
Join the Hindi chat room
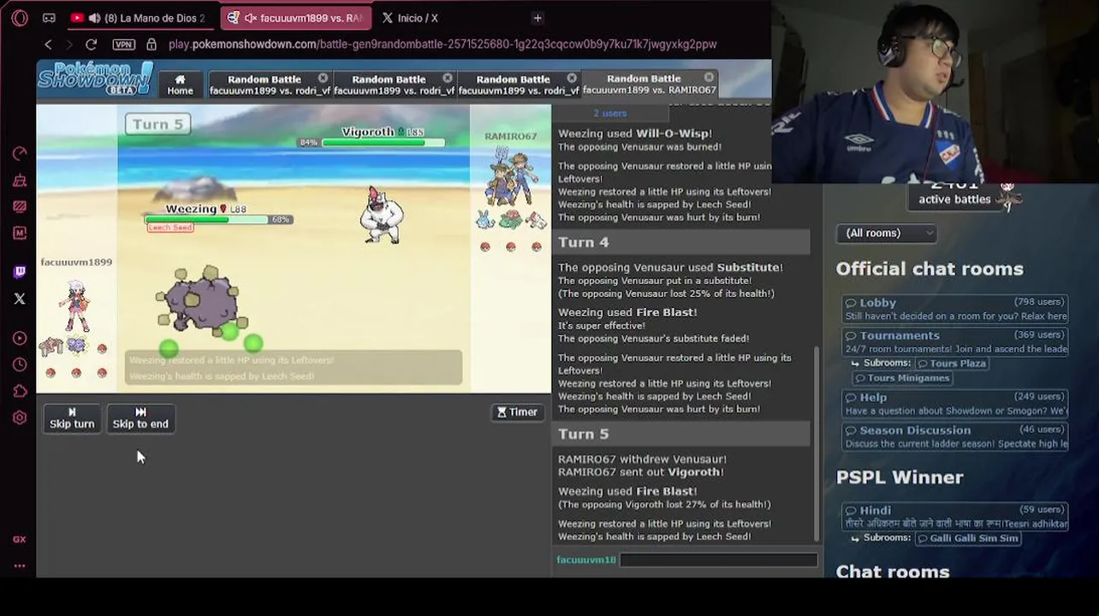(x=955, y=517)
